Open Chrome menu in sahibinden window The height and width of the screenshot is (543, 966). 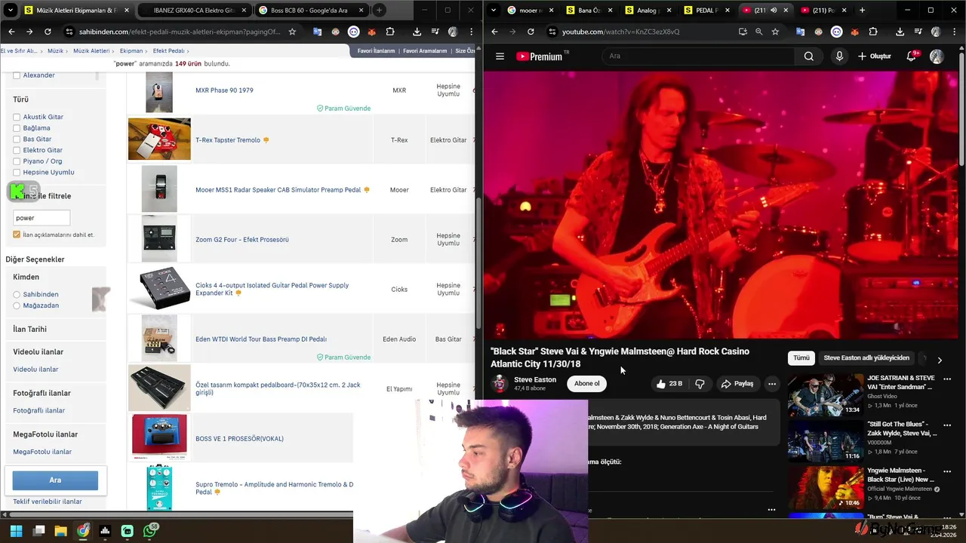pos(473,32)
